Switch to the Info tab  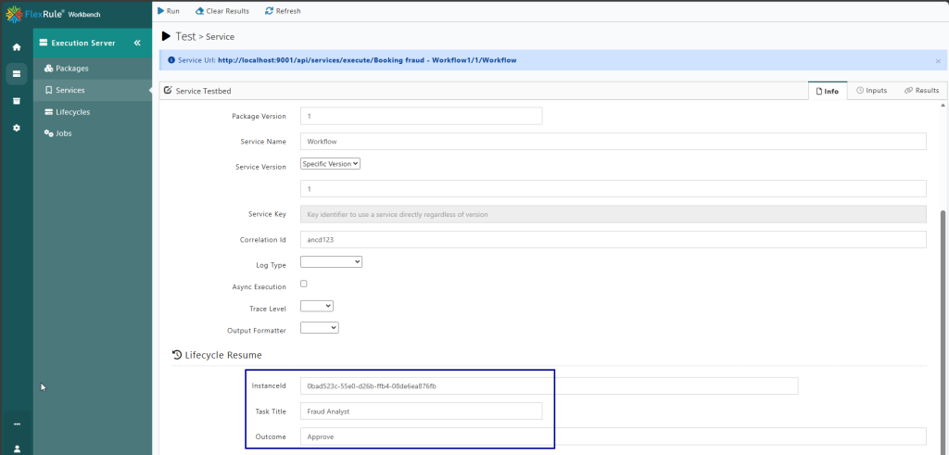tap(828, 91)
